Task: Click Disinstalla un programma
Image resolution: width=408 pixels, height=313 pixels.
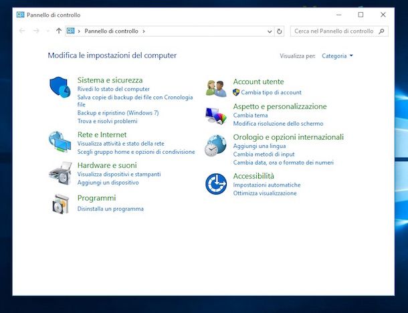Action: click(x=110, y=209)
